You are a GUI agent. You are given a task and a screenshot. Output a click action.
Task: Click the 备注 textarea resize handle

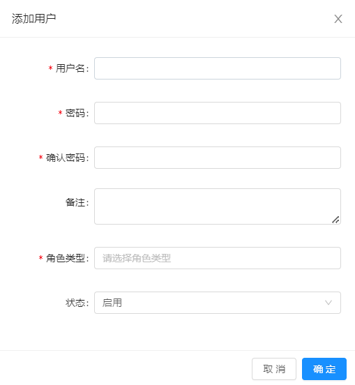click(x=335, y=220)
